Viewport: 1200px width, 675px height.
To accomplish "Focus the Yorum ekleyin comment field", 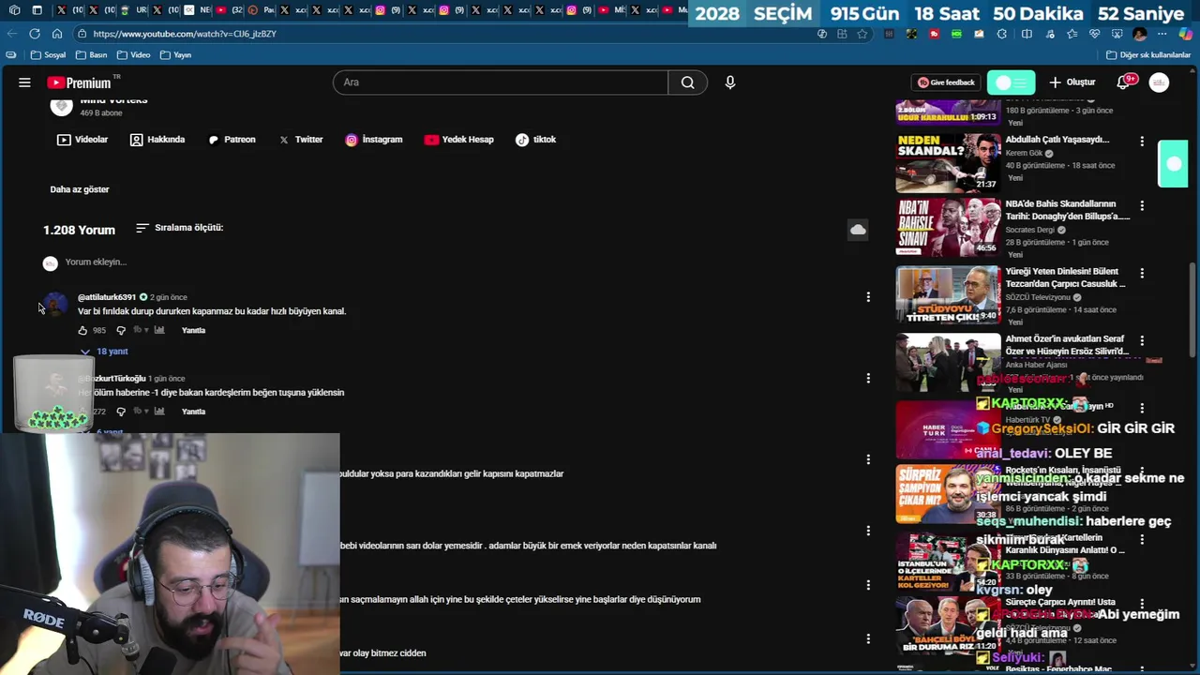I will pyautogui.click(x=96, y=262).
